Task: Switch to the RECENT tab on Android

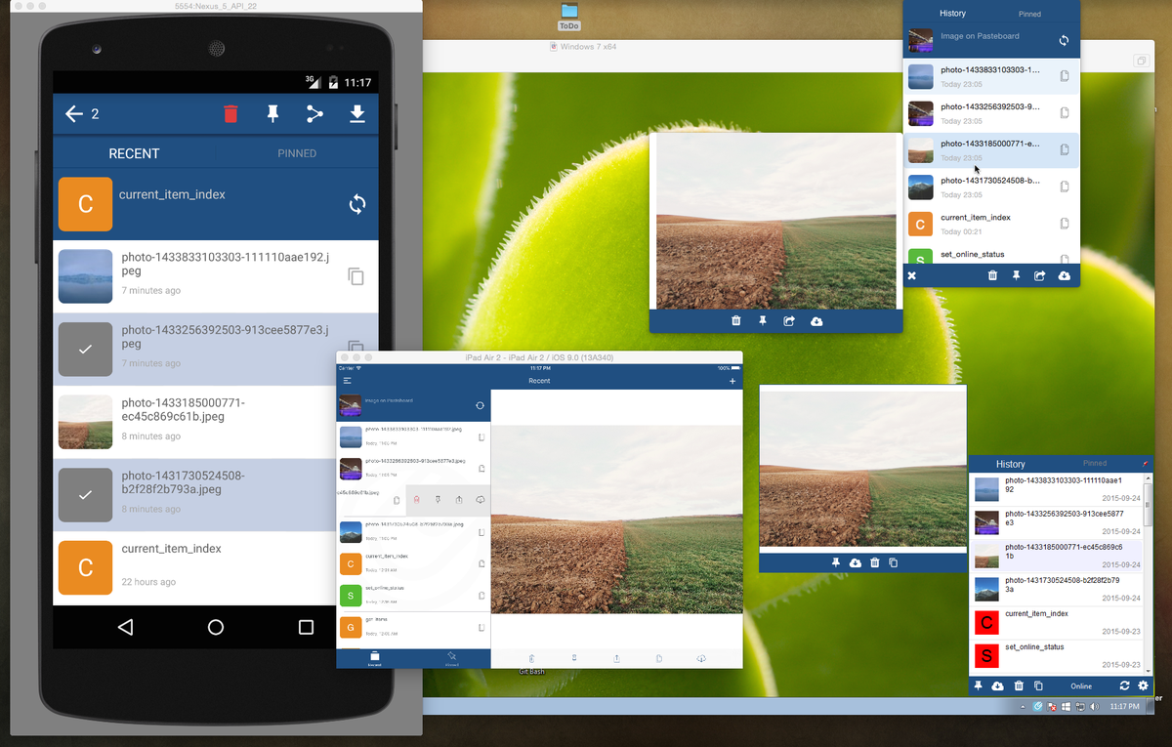Action: coord(134,153)
